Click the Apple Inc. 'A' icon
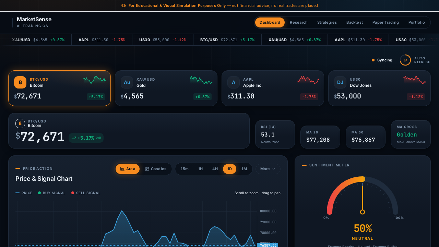The width and height of the screenshot is (439, 247). coord(234,82)
